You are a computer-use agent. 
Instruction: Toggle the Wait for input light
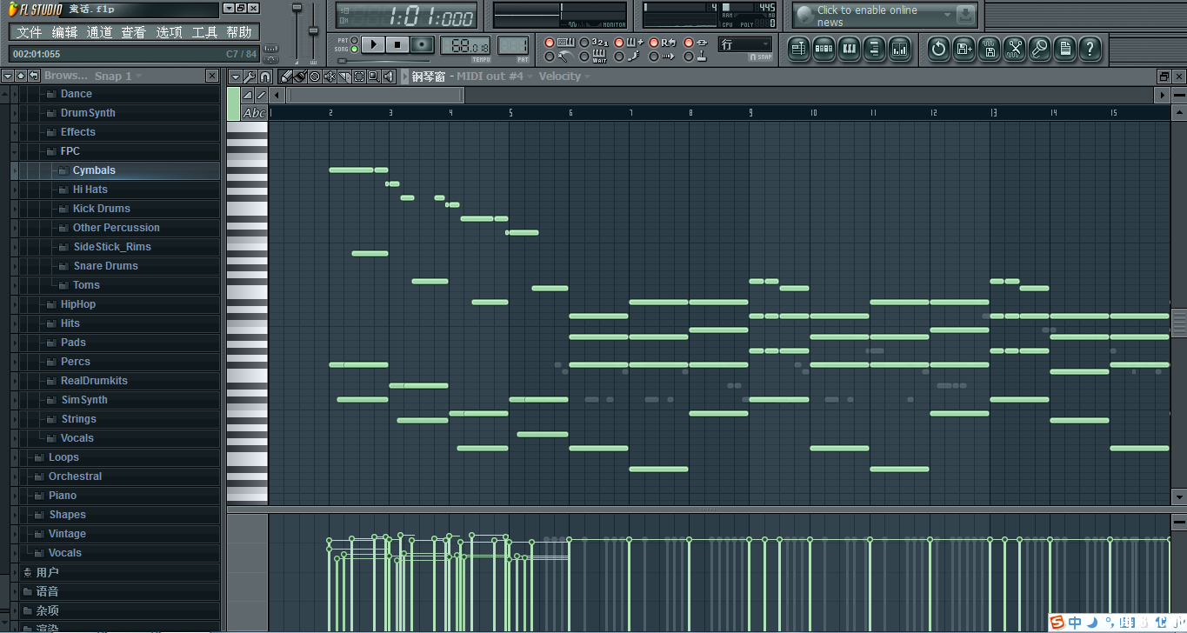pyautogui.click(x=584, y=57)
